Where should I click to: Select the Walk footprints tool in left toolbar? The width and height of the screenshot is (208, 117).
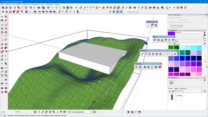tap(2, 84)
